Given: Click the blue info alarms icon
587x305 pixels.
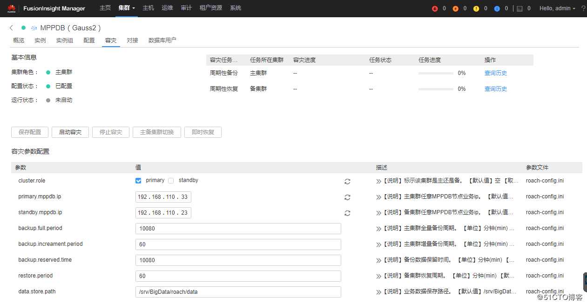Looking at the screenshot, I should tap(497, 8).
